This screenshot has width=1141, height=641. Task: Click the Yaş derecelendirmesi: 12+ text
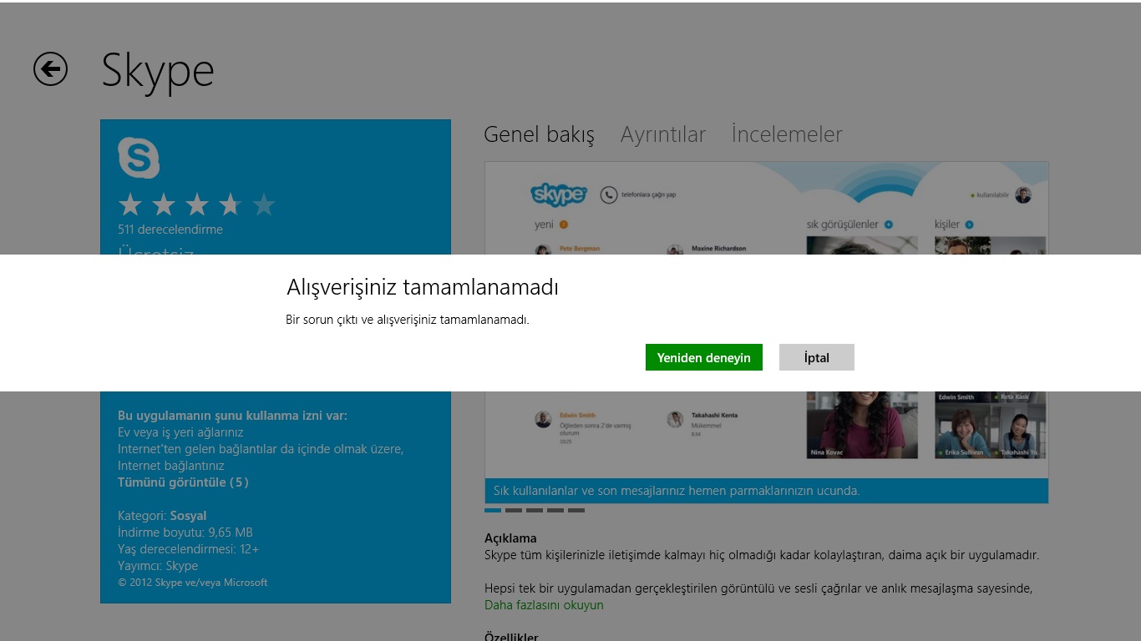coord(189,549)
